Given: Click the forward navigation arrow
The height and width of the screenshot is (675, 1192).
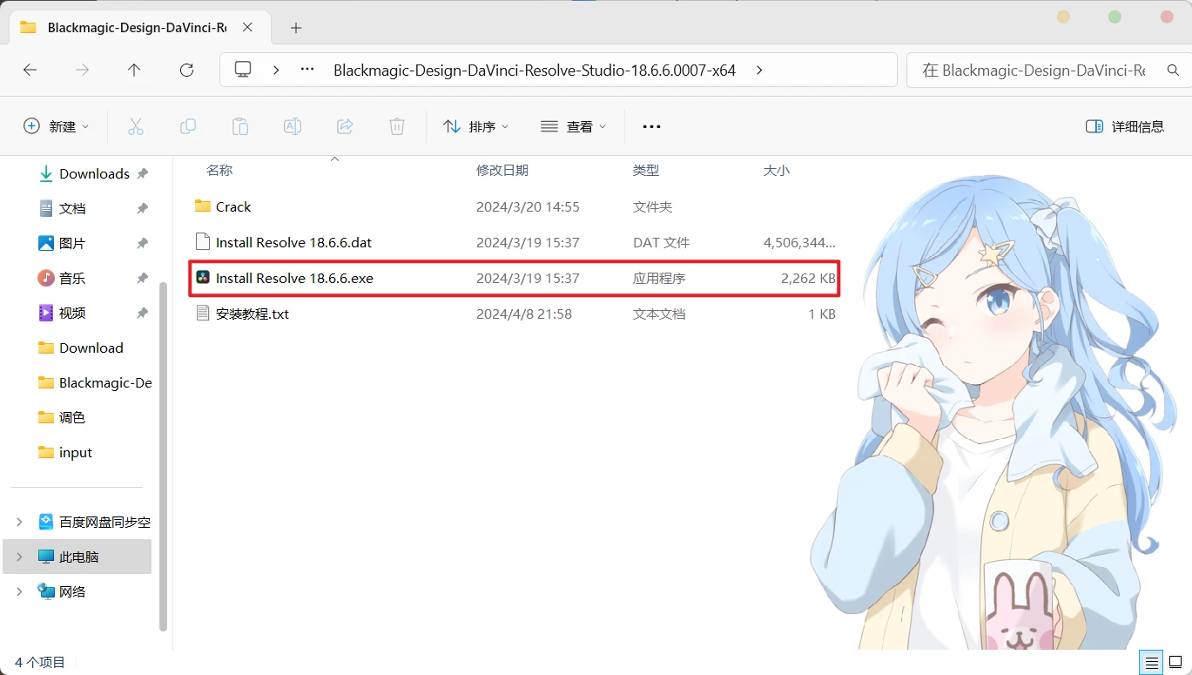Looking at the screenshot, I should coord(83,71).
